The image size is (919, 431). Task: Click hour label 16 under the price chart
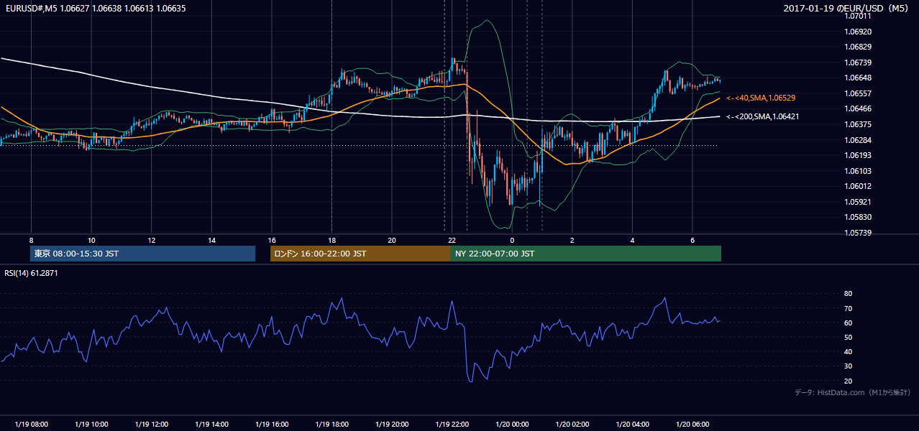(272, 240)
